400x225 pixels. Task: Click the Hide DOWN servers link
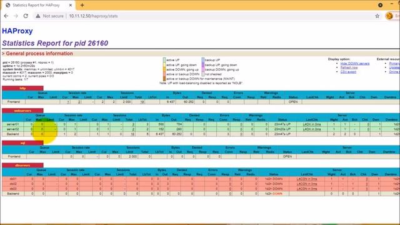[355, 64]
